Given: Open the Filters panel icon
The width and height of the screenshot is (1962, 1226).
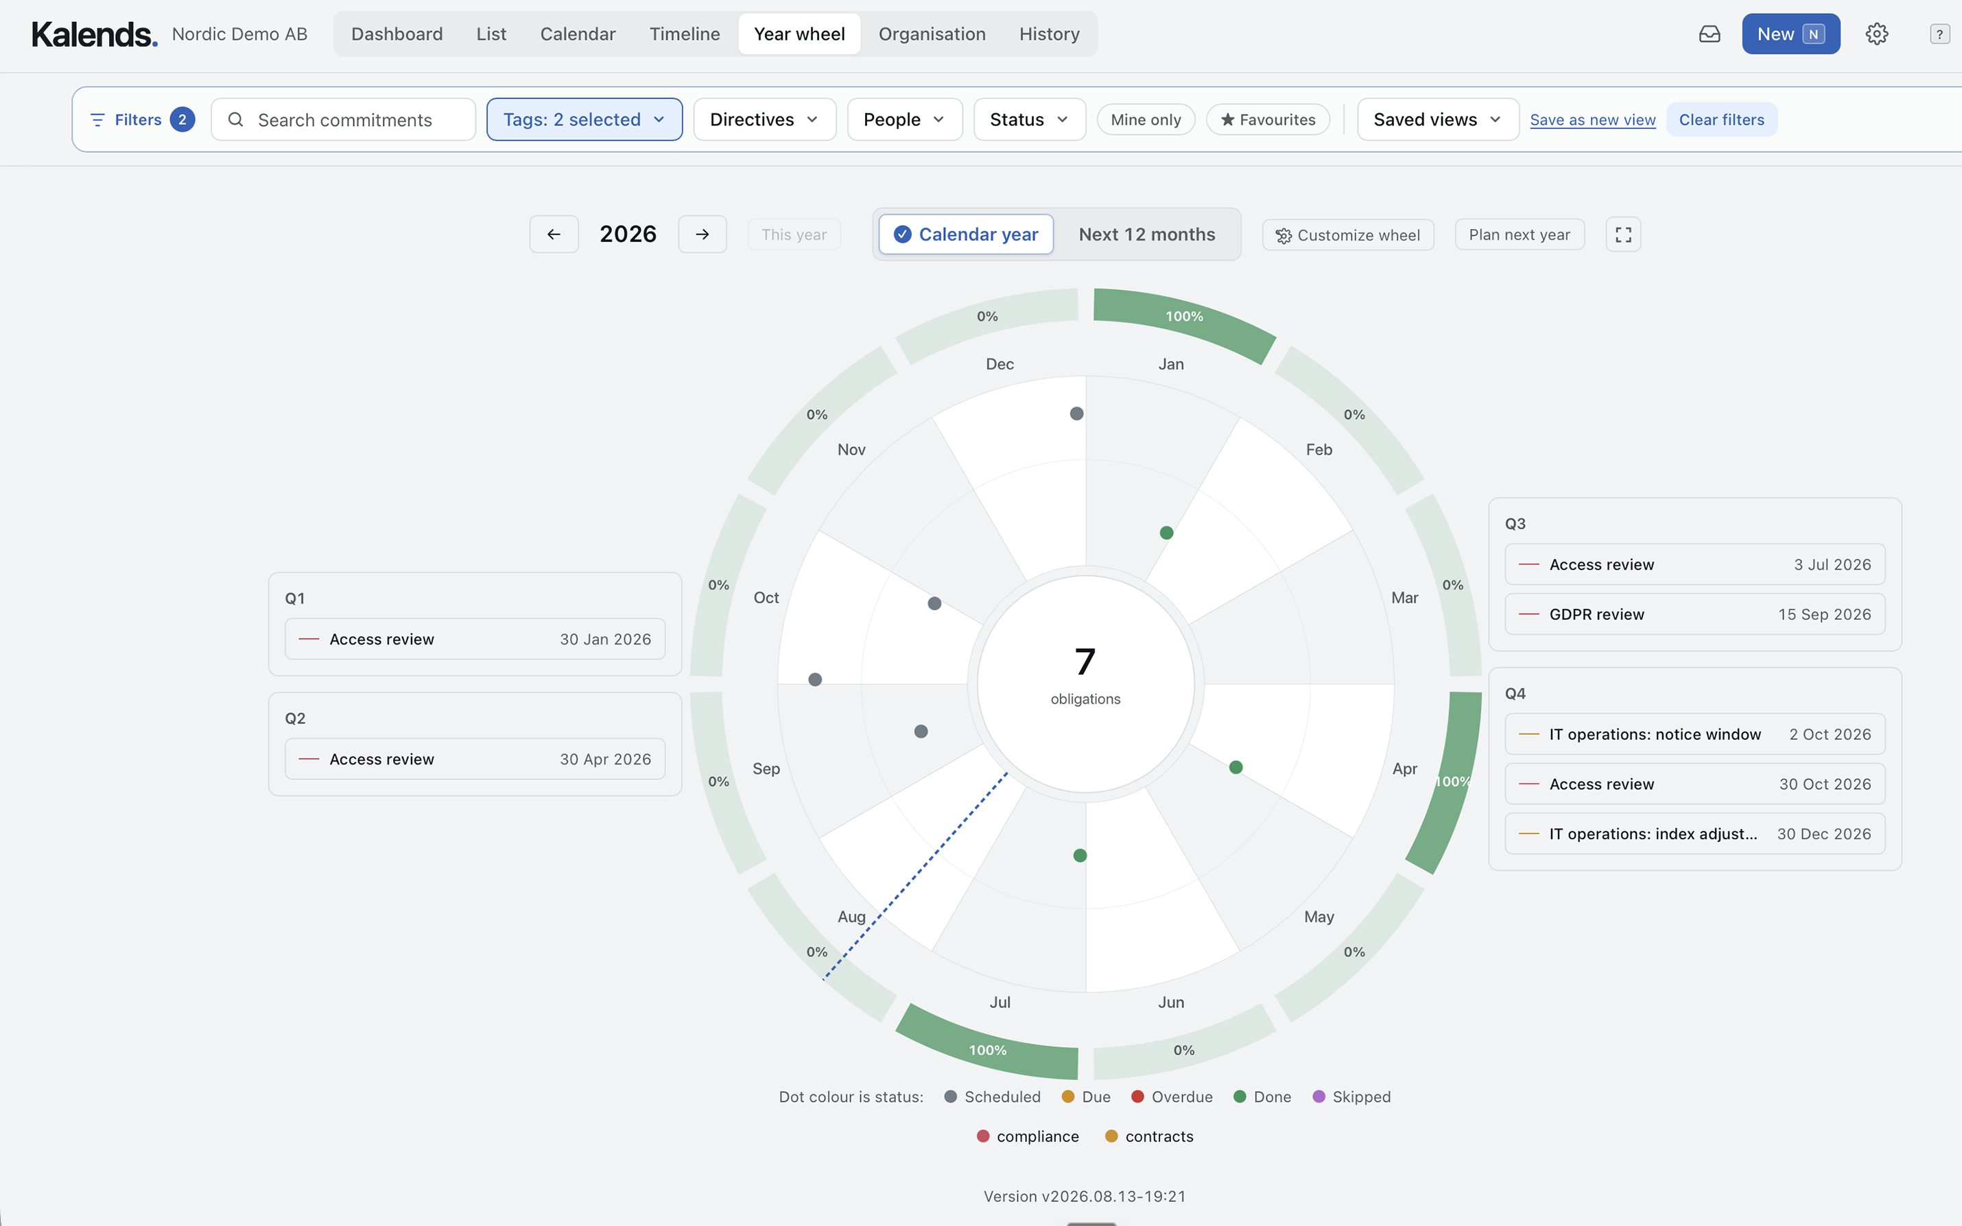Looking at the screenshot, I should tap(97, 120).
